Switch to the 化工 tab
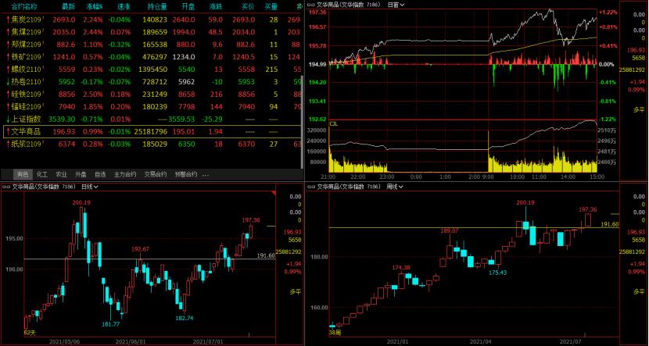Viewport: 649px width, 346px height. pyautogui.click(x=41, y=174)
